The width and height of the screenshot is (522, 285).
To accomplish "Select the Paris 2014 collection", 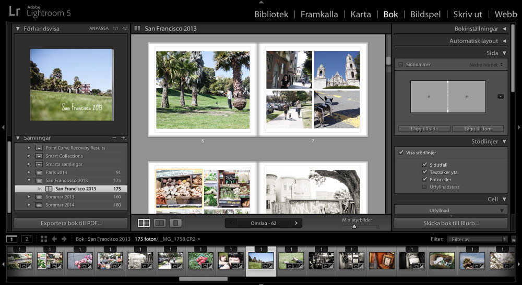I will [x=56, y=172].
